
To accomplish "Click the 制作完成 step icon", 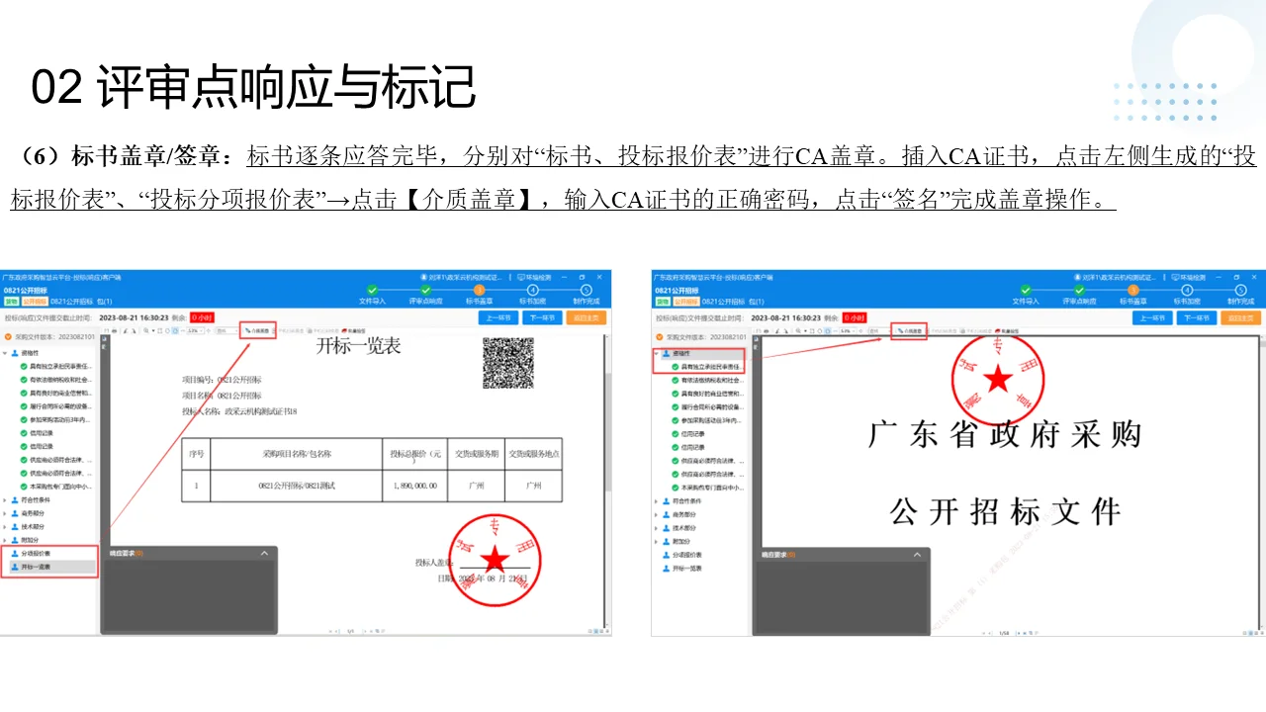I will click(586, 291).
